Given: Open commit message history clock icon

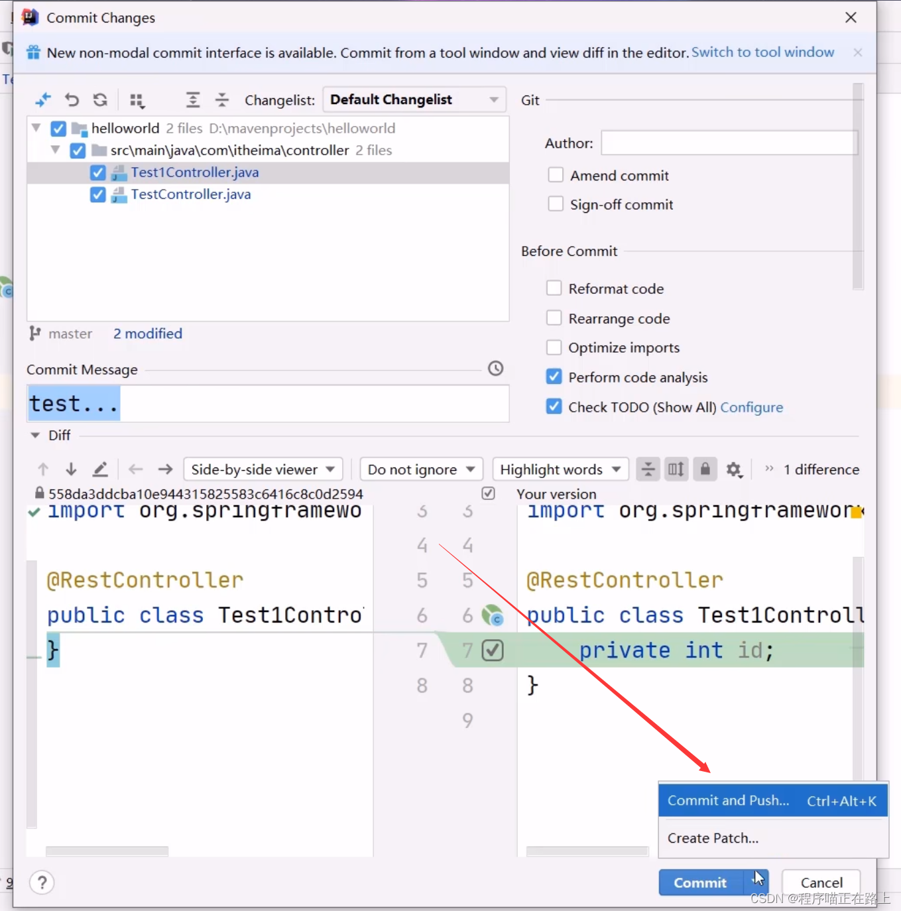Looking at the screenshot, I should pos(496,369).
